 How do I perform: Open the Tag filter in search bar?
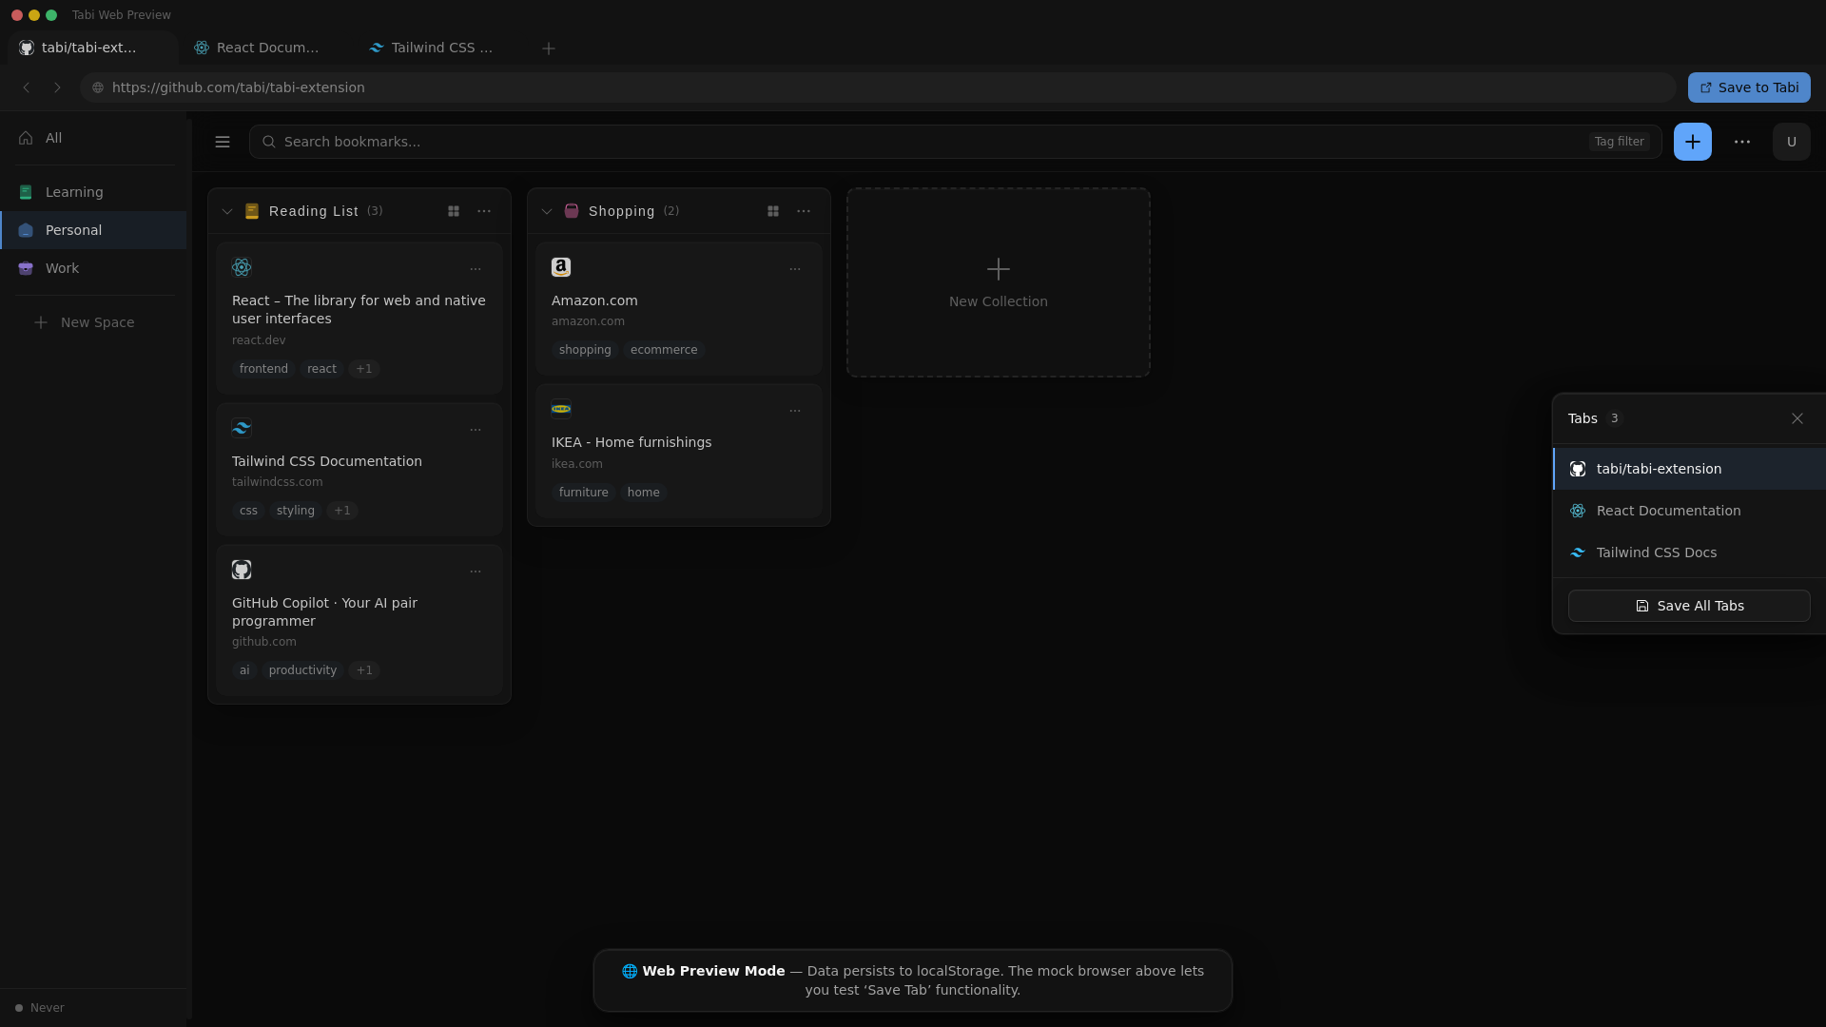pos(1619,142)
